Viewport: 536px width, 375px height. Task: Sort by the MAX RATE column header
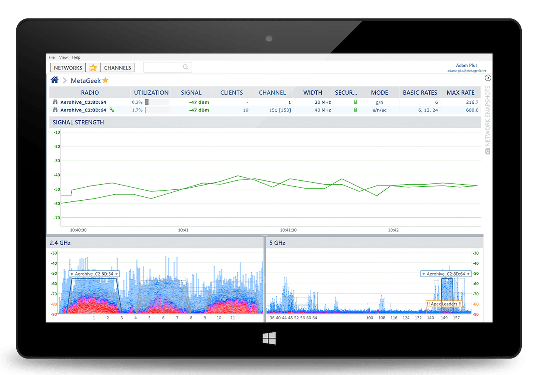tap(461, 92)
